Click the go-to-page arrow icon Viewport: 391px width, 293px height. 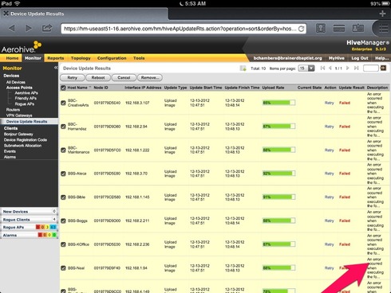(x=383, y=68)
